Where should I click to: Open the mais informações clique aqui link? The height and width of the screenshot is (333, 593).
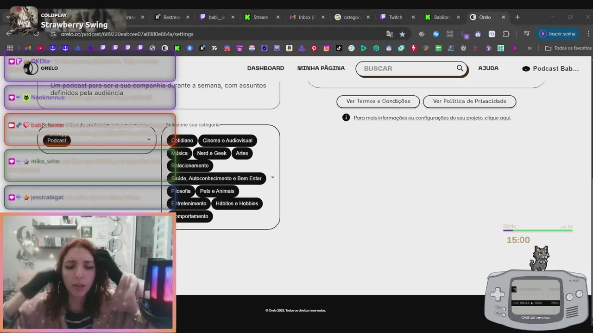(x=432, y=118)
